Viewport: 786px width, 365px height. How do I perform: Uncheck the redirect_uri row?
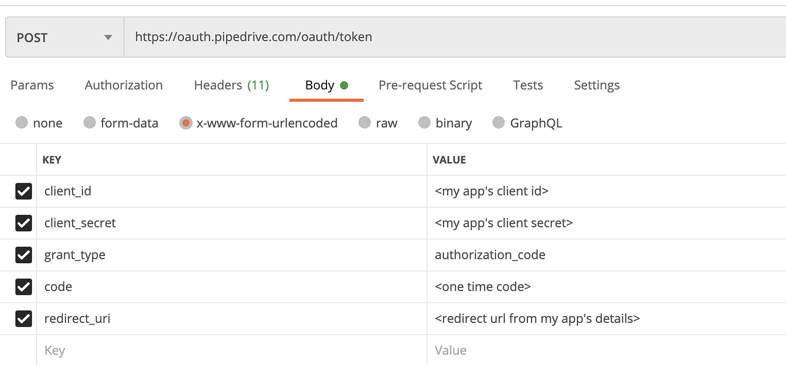(x=23, y=318)
